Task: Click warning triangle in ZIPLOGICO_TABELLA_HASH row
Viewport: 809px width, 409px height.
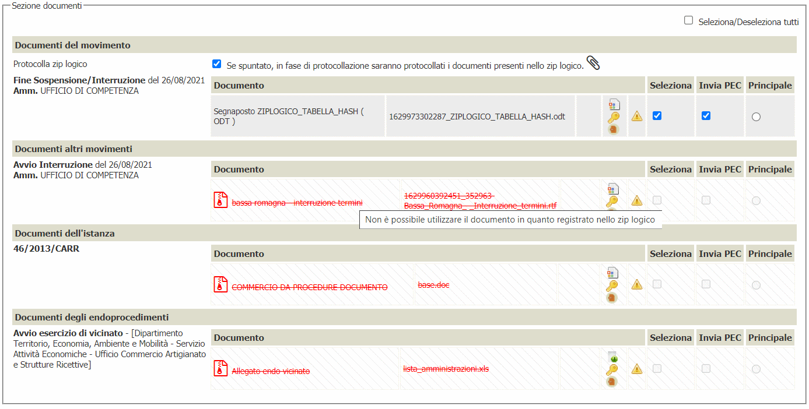Action: coord(637,117)
